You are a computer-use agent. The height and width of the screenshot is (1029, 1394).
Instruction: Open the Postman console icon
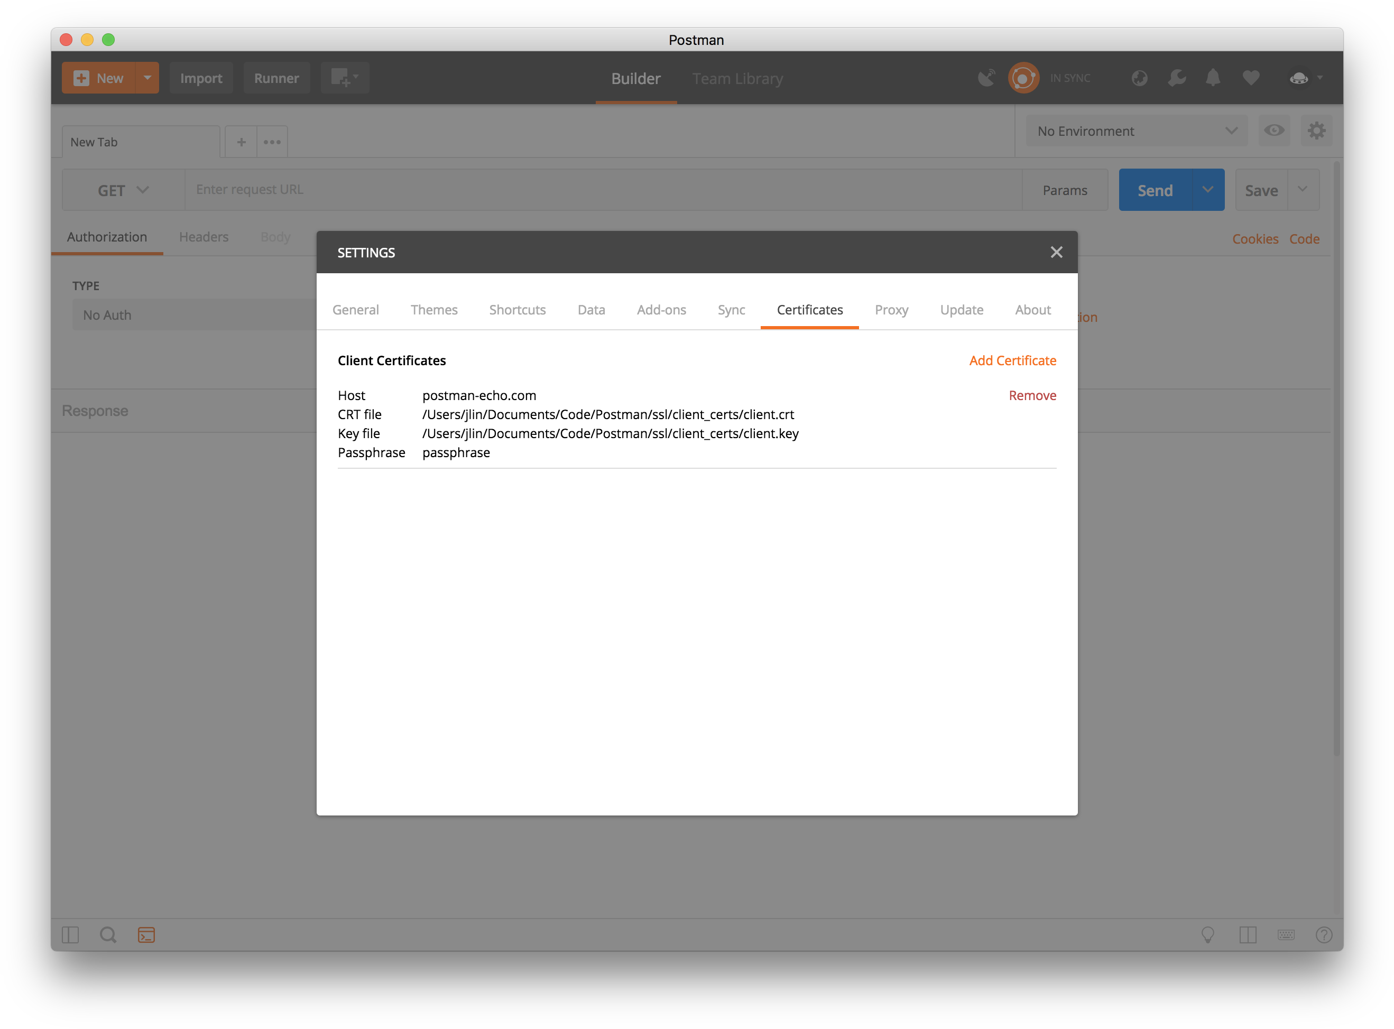point(146,934)
